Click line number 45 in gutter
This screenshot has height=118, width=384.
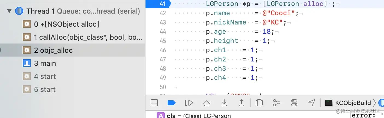coord(162,41)
